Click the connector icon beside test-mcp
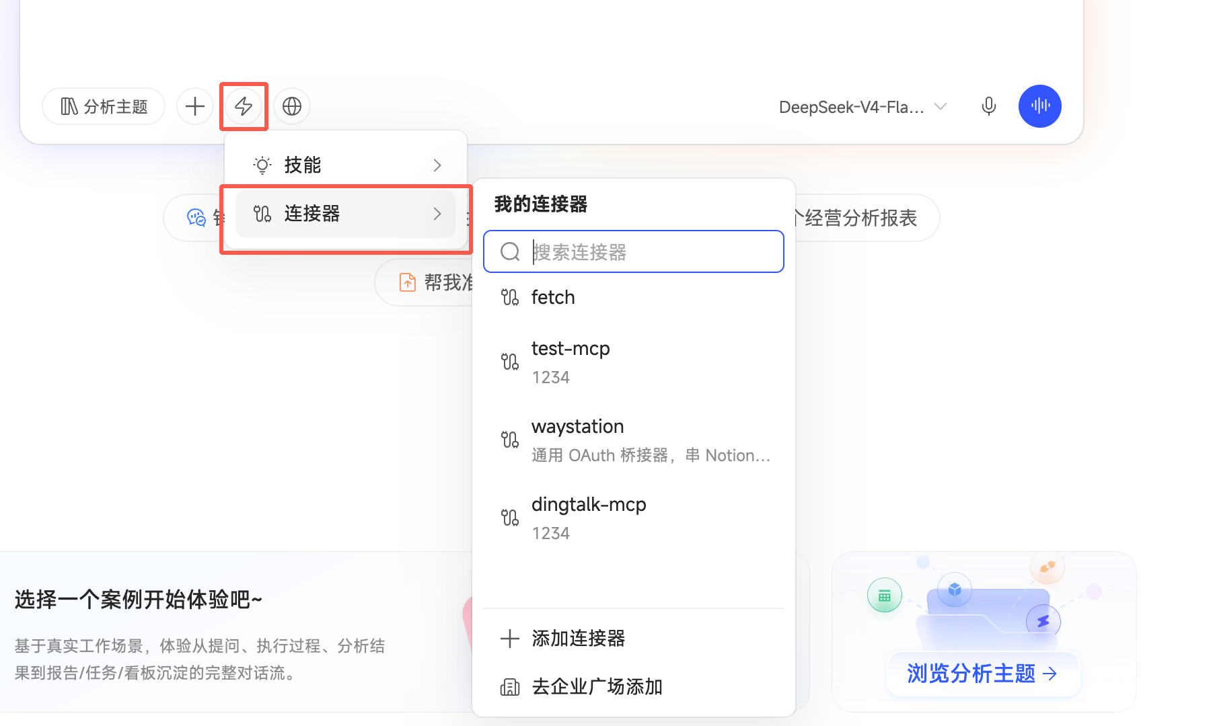Viewport: 1211px width, 726px height. point(510,362)
